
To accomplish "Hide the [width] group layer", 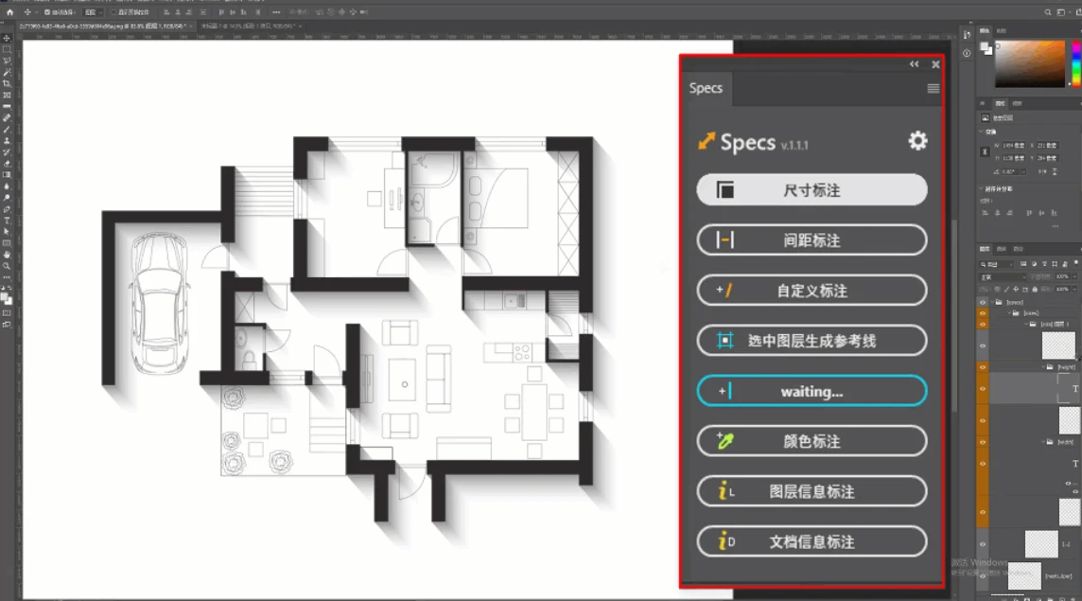I will [x=983, y=442].
